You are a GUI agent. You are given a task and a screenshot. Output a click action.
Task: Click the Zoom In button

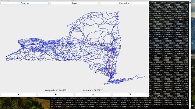[24, 3]
